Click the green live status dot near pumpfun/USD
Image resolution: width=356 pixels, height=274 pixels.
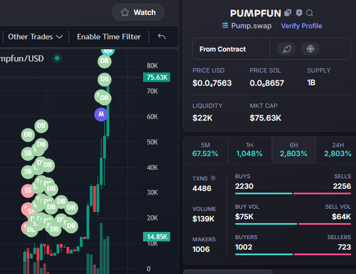[57, 58]
